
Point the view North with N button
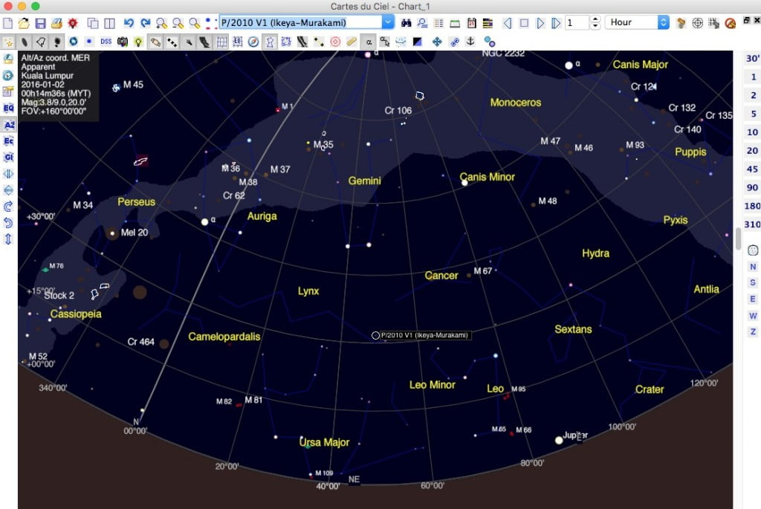(753, 266)
